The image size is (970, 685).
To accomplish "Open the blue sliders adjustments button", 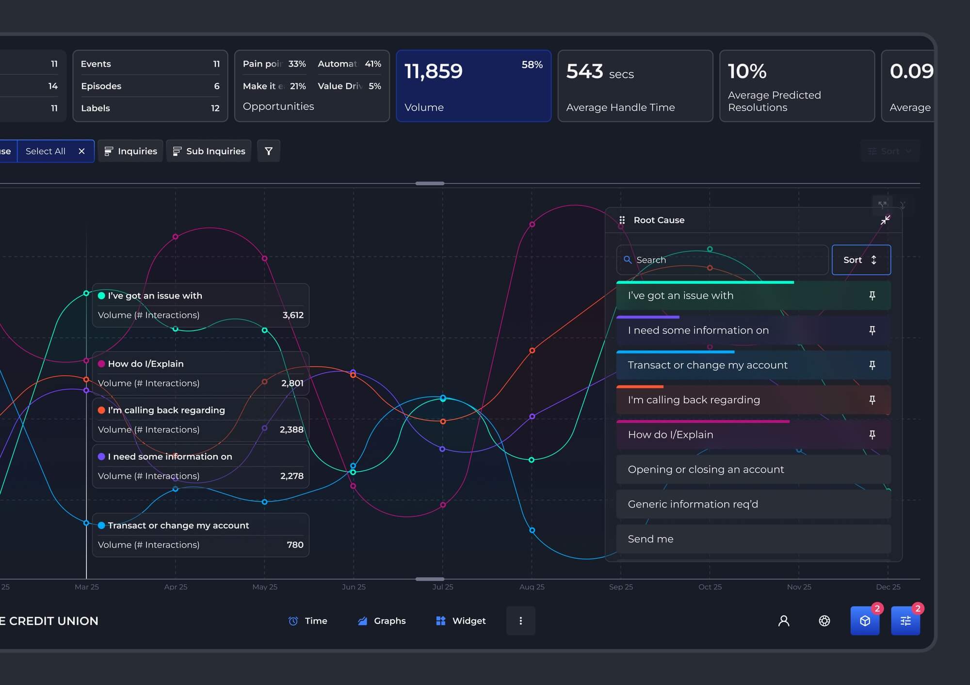I will pos(905,621).
